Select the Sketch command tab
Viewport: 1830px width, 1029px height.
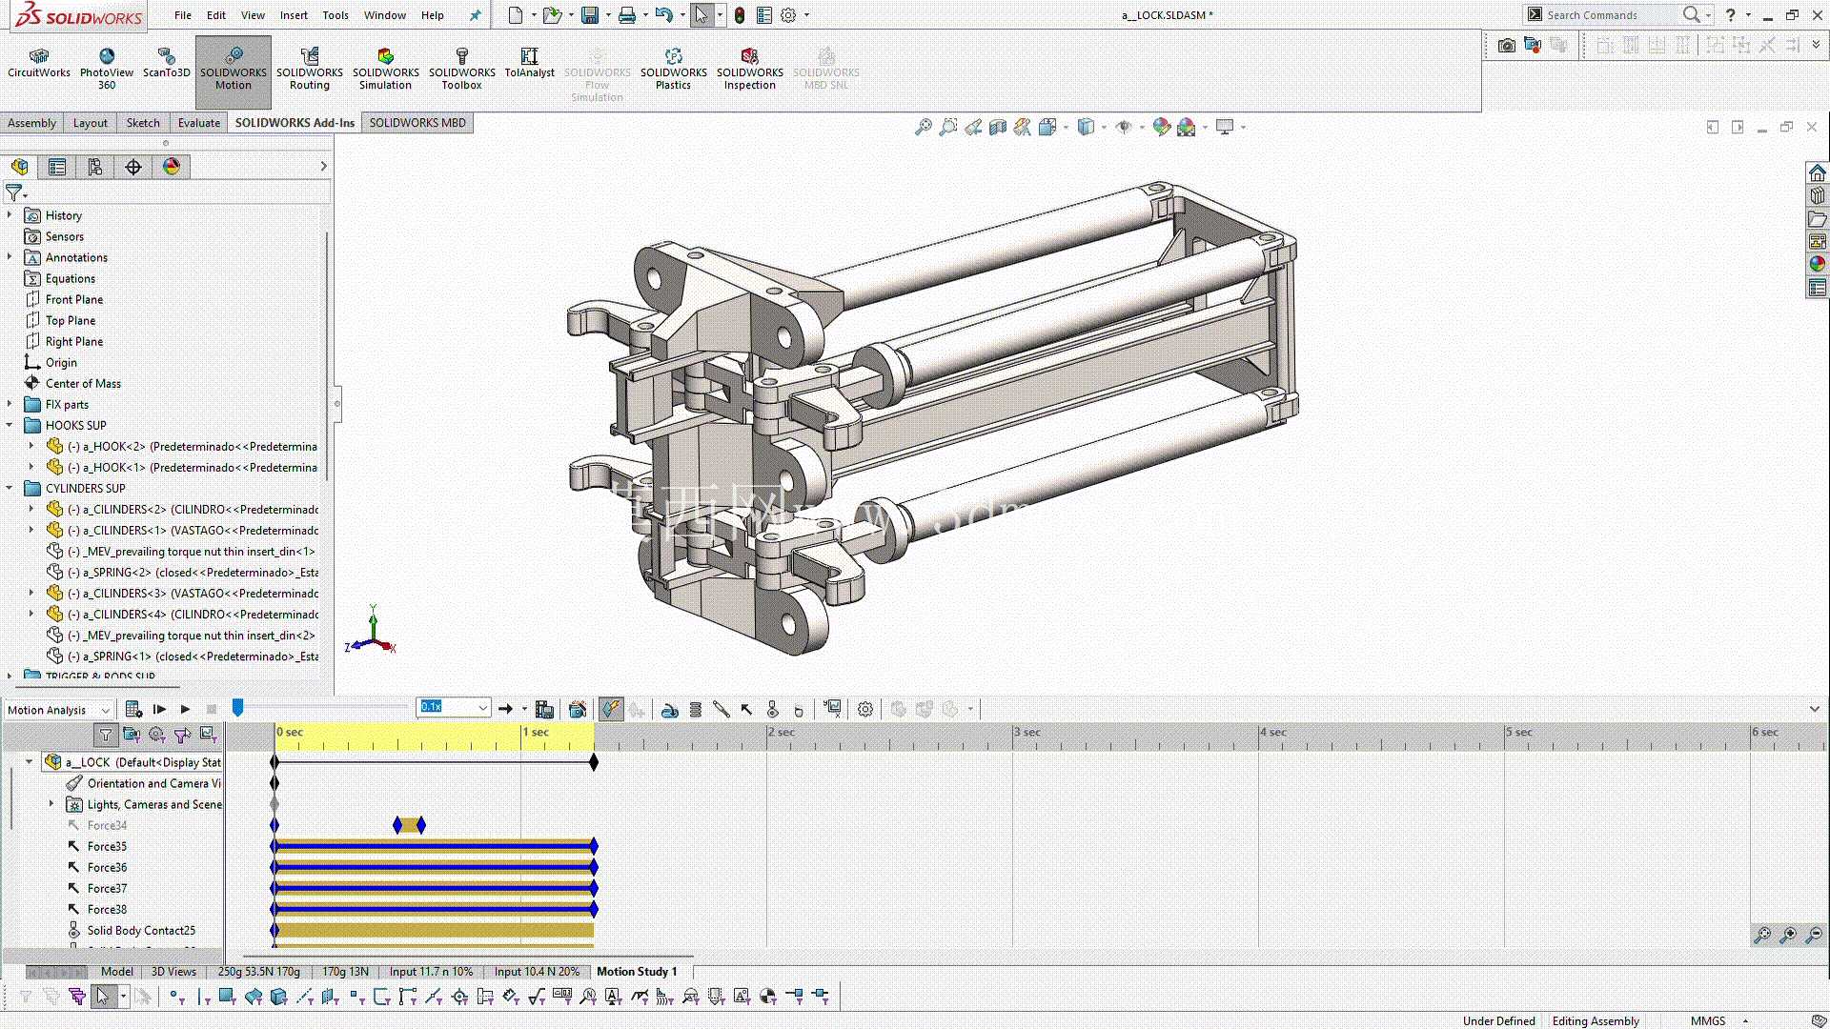click(143, 123)
